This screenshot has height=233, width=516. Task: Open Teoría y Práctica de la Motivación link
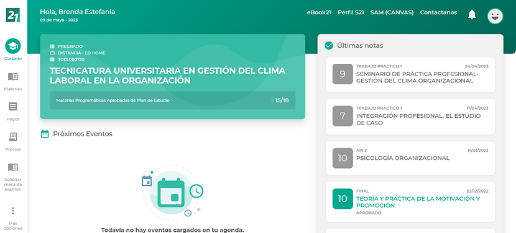[x=418, y=202]
